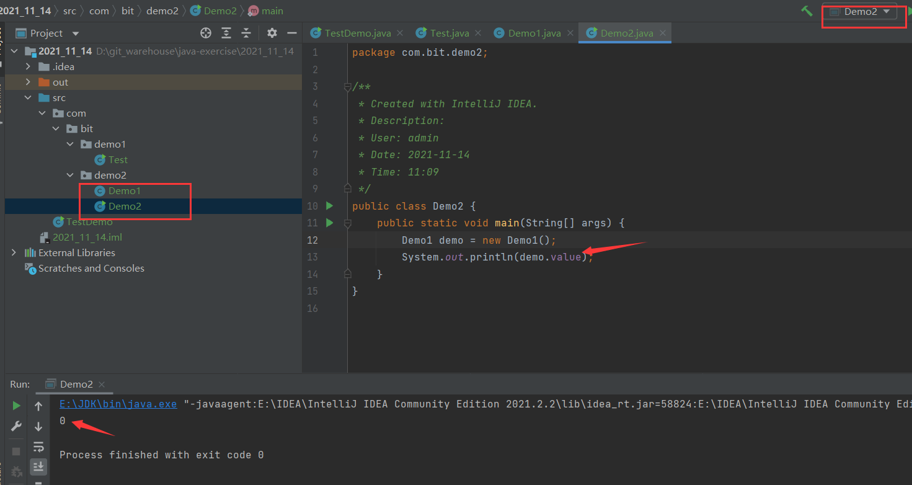Select TestDemo class in project tree
The image size is (912, 485).
[x=89, y=221]
